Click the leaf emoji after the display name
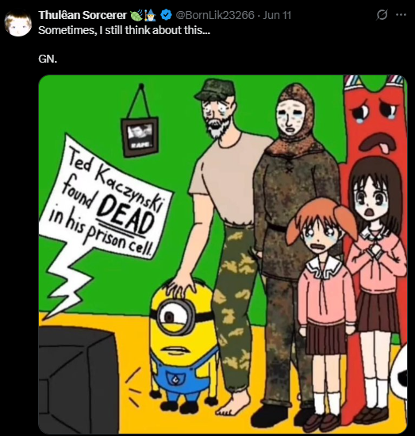This screenshot has height=436, width=415. point(137,15)
